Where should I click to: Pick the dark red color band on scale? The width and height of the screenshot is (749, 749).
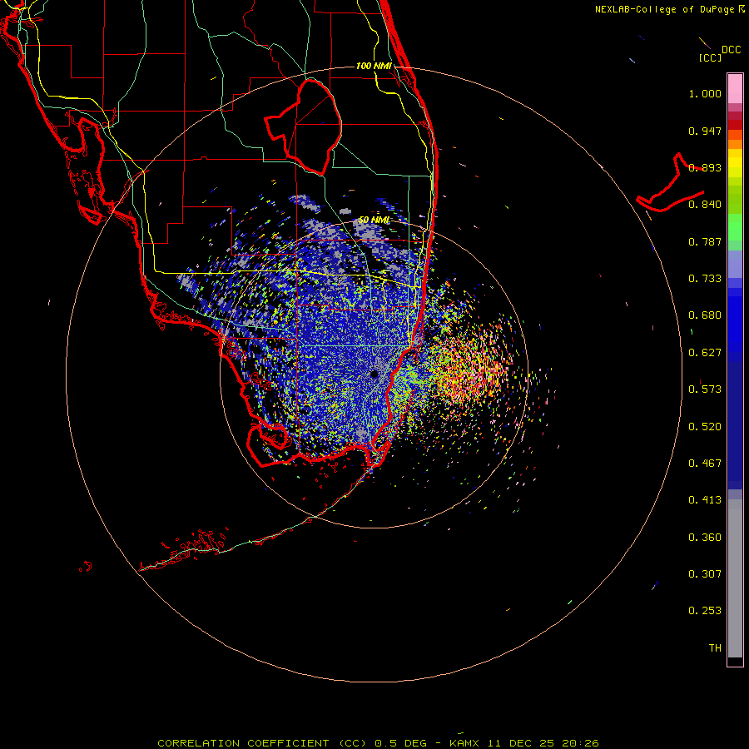(x=735, y=125)
